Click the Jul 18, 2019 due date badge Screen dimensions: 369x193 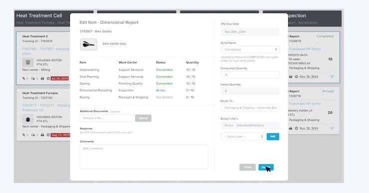click(x=60, y=79)
